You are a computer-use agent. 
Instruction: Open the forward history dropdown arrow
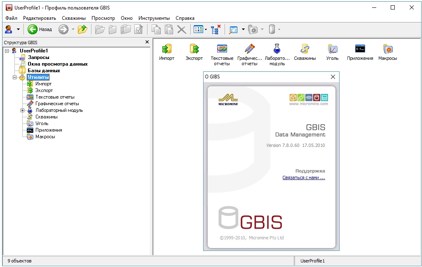click(x=73, y=29)
